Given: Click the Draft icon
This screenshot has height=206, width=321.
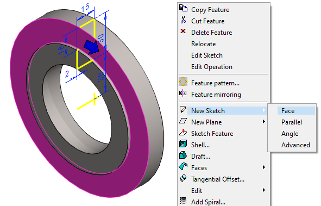Looking at the screenshot, I should (x=183, y=155).
